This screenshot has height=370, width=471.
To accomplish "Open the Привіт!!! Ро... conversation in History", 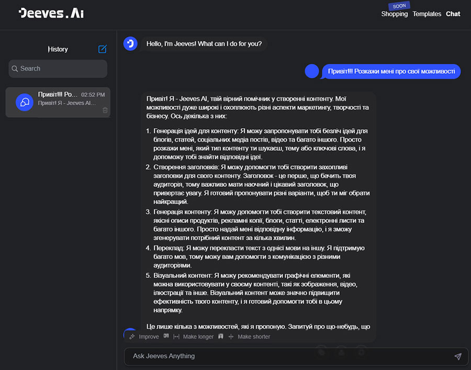I will pos(58,102).
